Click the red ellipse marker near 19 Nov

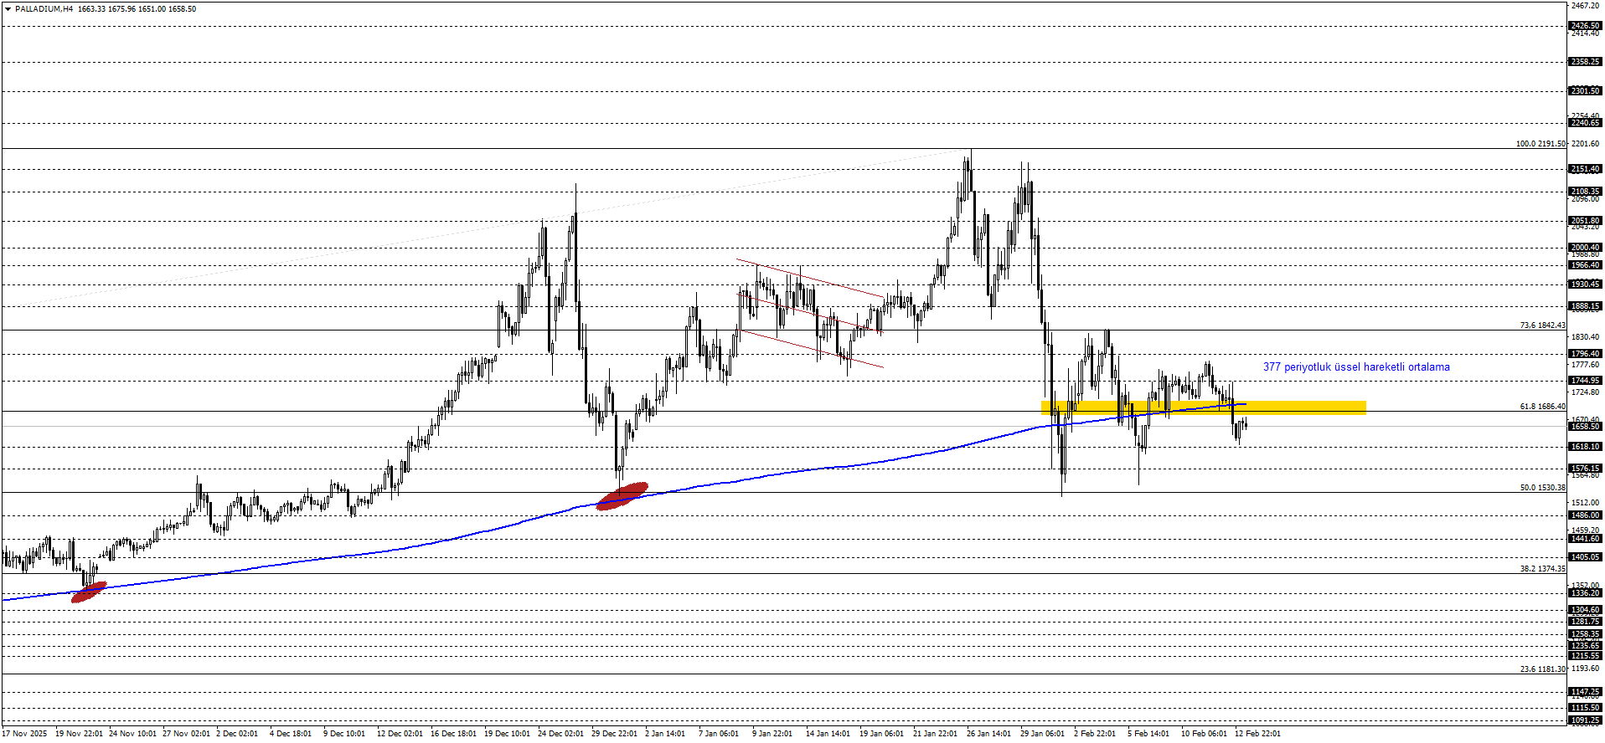click(90, 592)
